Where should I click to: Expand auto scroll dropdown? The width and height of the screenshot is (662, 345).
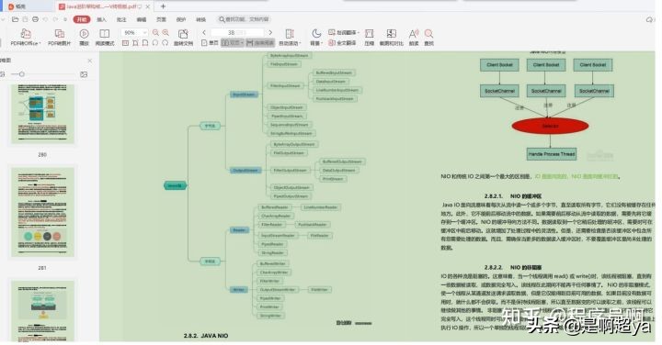pos(300,44)
